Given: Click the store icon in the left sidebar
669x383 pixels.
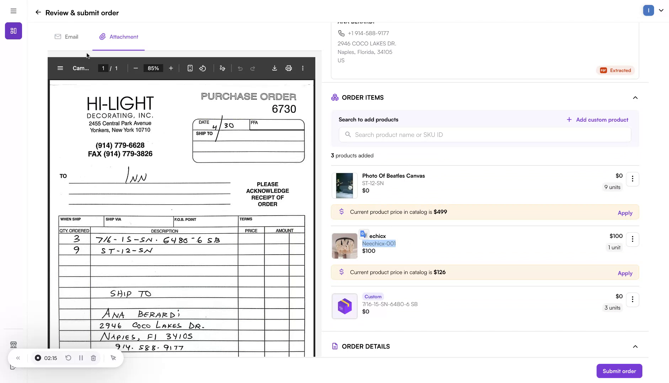Looking at the screenshot, I should (x=14, y=344).
